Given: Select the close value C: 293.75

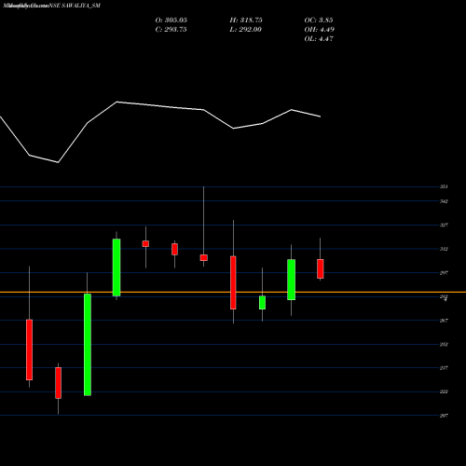Looking at the screenshot, I should [171, 30].
